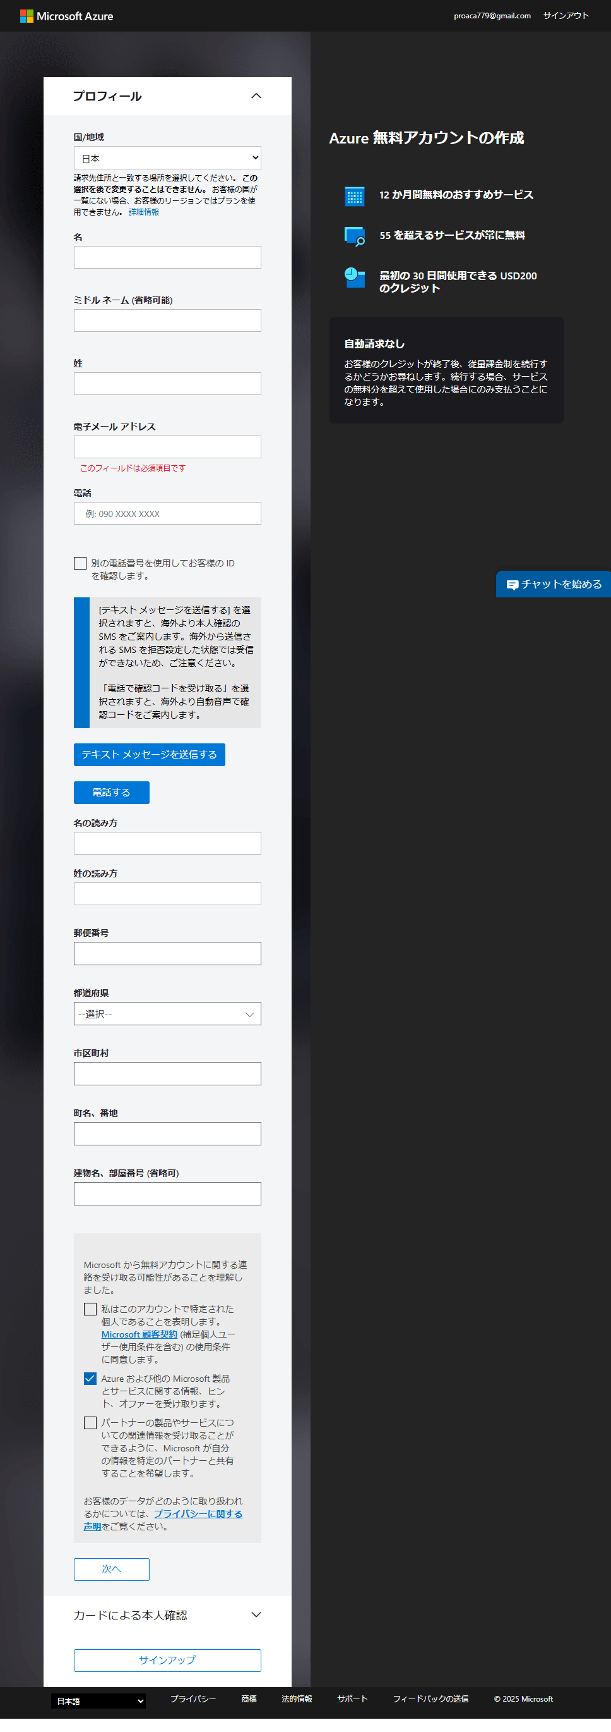Focus the 電話 number input field
Screen dimensions: 611x1732
pos(167,514)
